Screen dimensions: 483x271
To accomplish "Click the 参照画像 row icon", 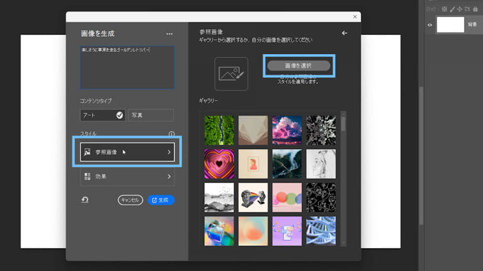I will [x=88, y=152].
